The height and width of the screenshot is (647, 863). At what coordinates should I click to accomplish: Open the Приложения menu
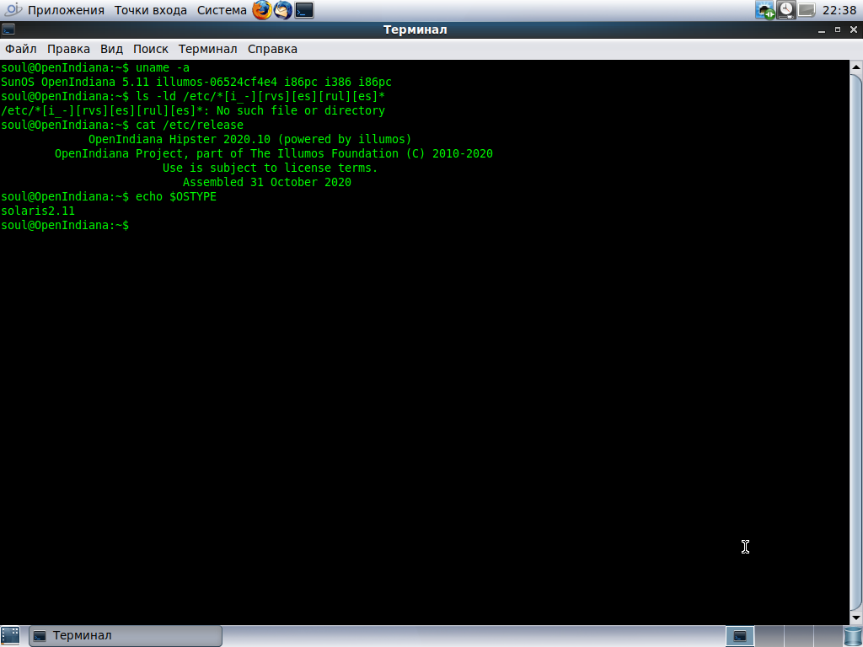tap(66, 10)
